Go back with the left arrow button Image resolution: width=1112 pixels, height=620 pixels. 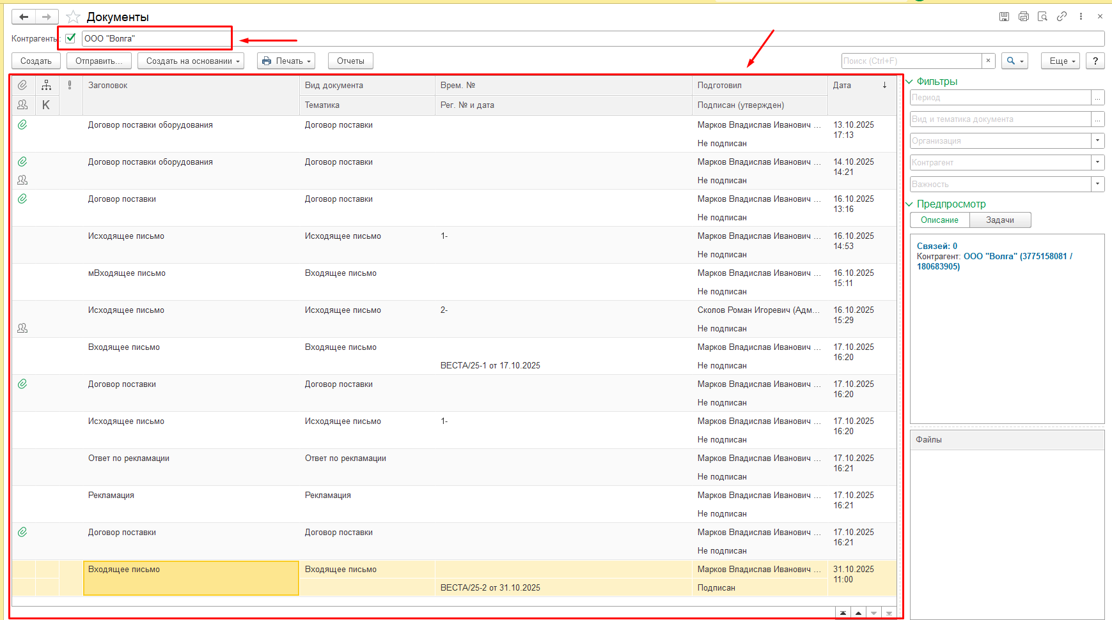[24, 17]
